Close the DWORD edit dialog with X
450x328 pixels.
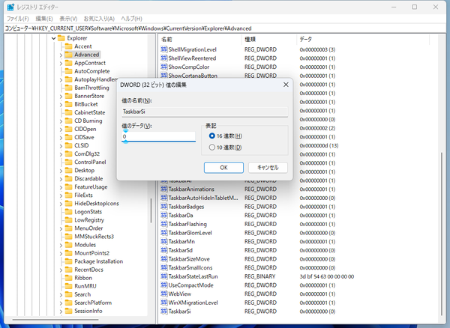(x=286, y=85)
